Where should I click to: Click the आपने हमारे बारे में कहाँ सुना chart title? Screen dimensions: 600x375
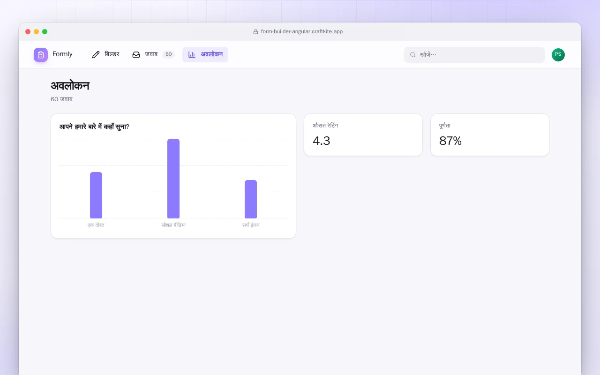pyautogui.click(x=94, y=127)
